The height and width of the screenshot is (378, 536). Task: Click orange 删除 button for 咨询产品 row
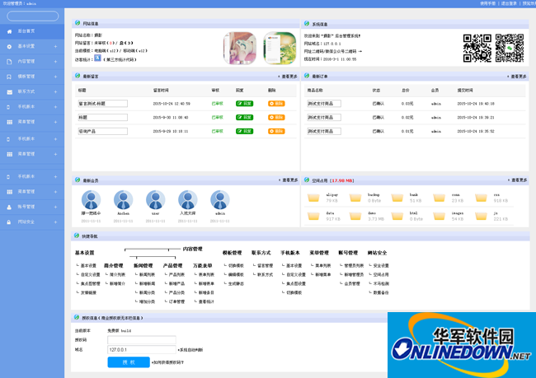[276, 131]
